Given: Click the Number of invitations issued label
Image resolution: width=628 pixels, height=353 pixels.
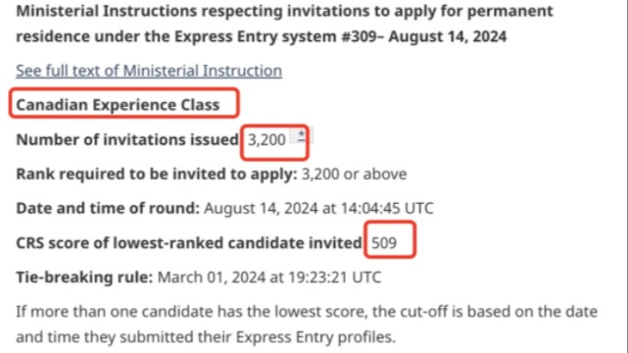Looking at the screenshot, I should [127, 140].
